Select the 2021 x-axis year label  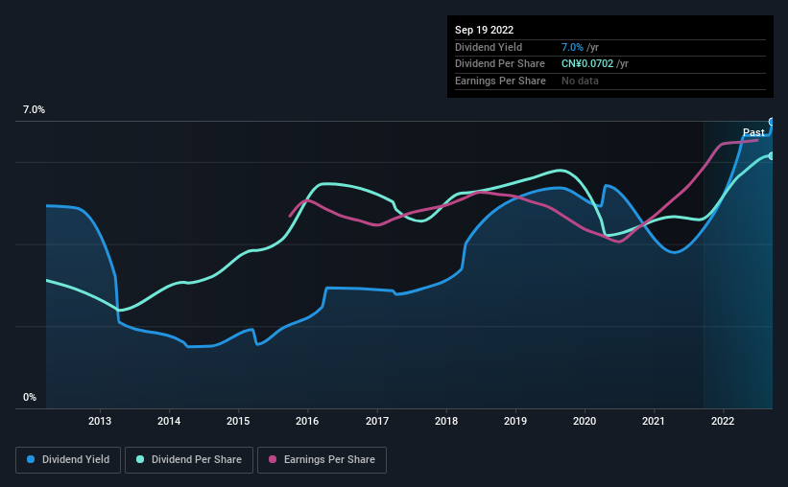[654, 421]
